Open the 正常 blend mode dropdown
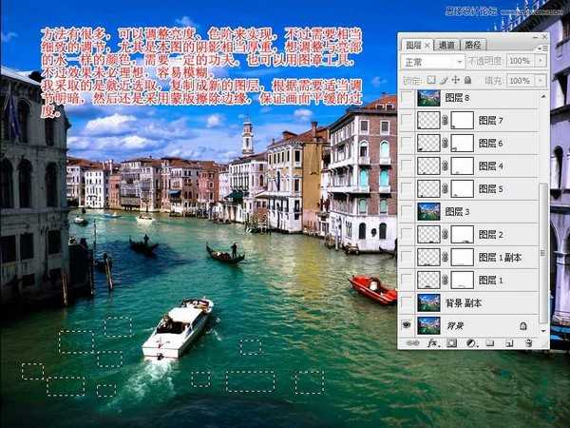The image size is (570, 428). [433, 62]
